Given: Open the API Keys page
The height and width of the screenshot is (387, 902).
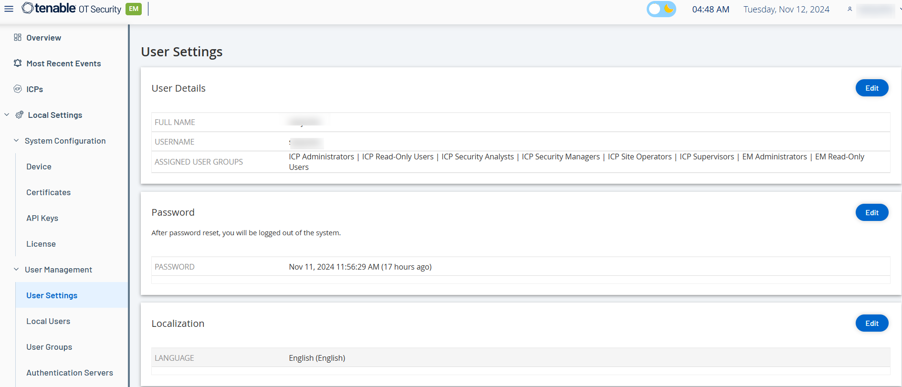Looking at the screenshot, I should 42,218.
